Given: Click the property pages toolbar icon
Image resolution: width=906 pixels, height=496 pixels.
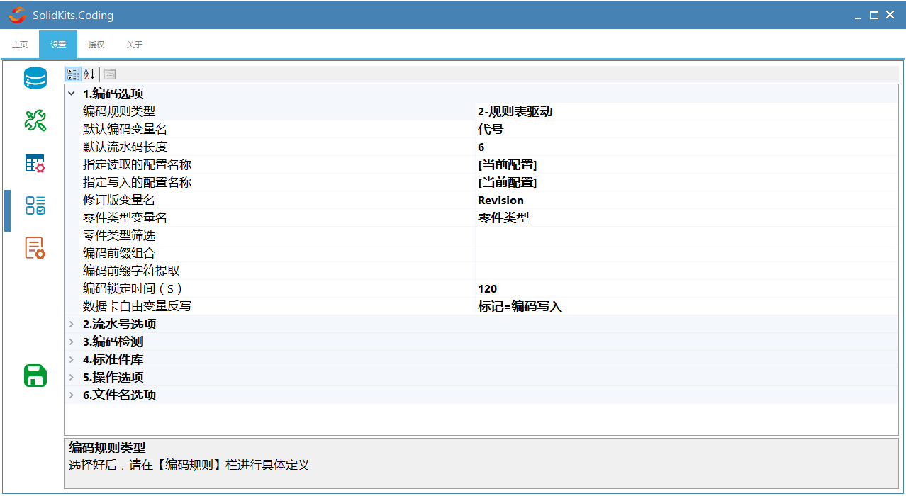Looking at the screenshot, I should (110, 74).
